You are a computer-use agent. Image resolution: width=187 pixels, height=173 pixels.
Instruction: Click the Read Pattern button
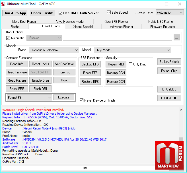17,80
